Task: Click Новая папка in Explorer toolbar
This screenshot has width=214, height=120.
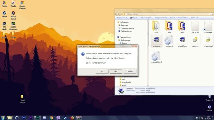Action: [x=195, y=18]
